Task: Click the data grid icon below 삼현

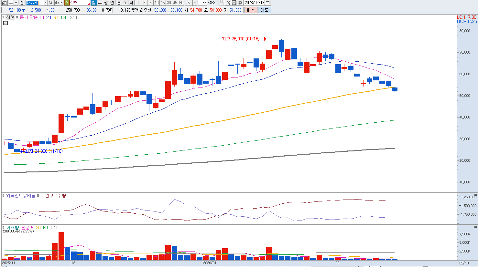Action: click(5, 23)
